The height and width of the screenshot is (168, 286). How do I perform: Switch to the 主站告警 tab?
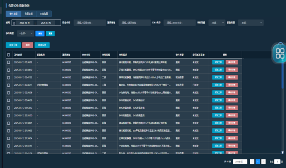pyautogui.click(x=44, y=14)
